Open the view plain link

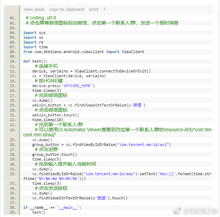[x=34, y=10]
